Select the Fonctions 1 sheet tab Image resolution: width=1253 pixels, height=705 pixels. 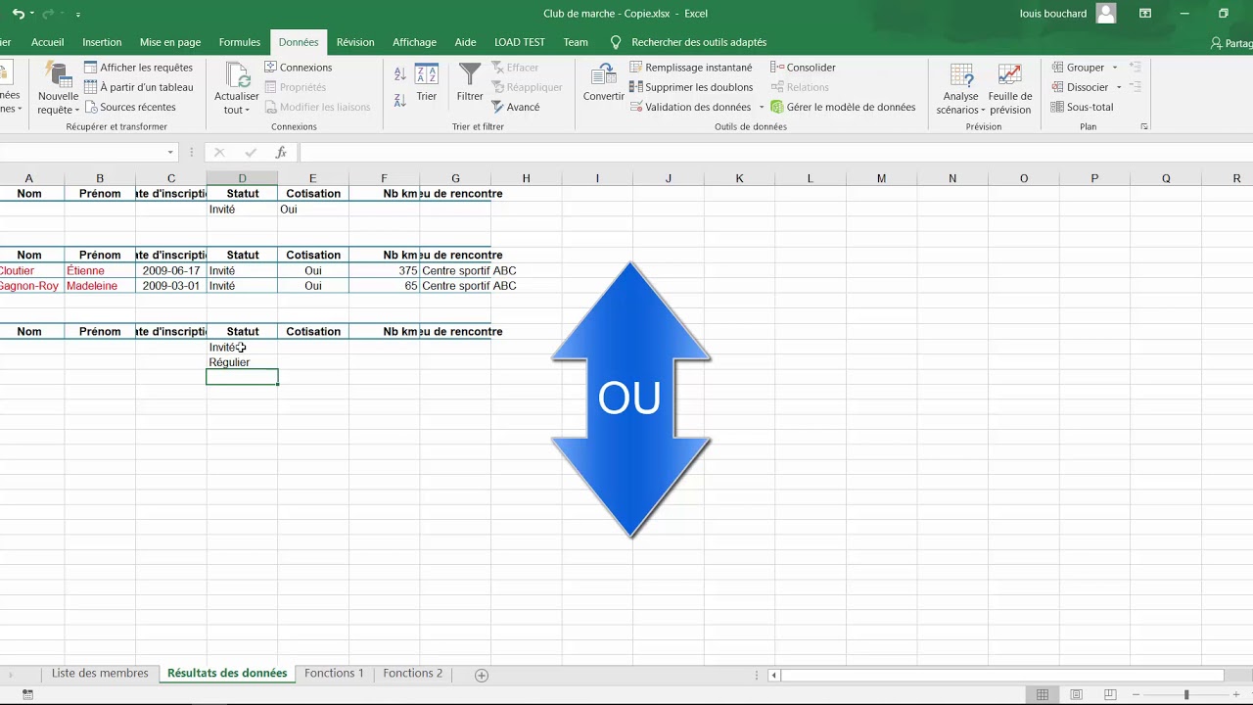(x=334, y=674)
